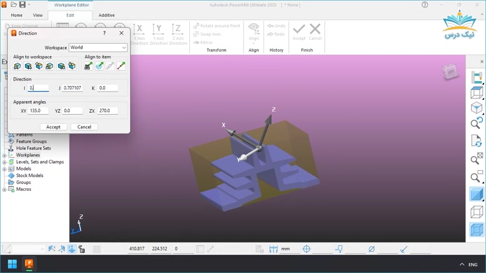Click the J direction input field
The image size is (486, 273).
pyautogui.click(x=72, y=88)
